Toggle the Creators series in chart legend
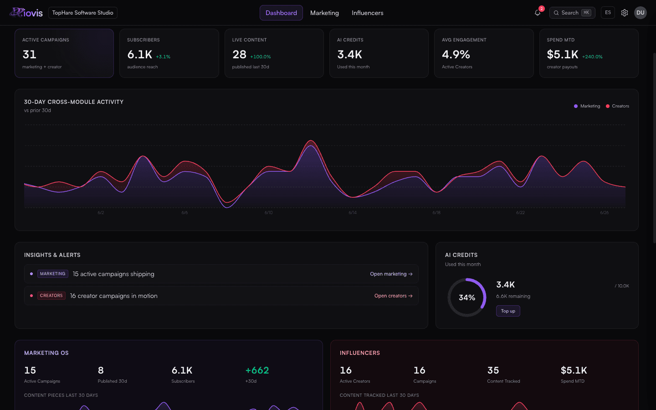 tap(617, 106)
